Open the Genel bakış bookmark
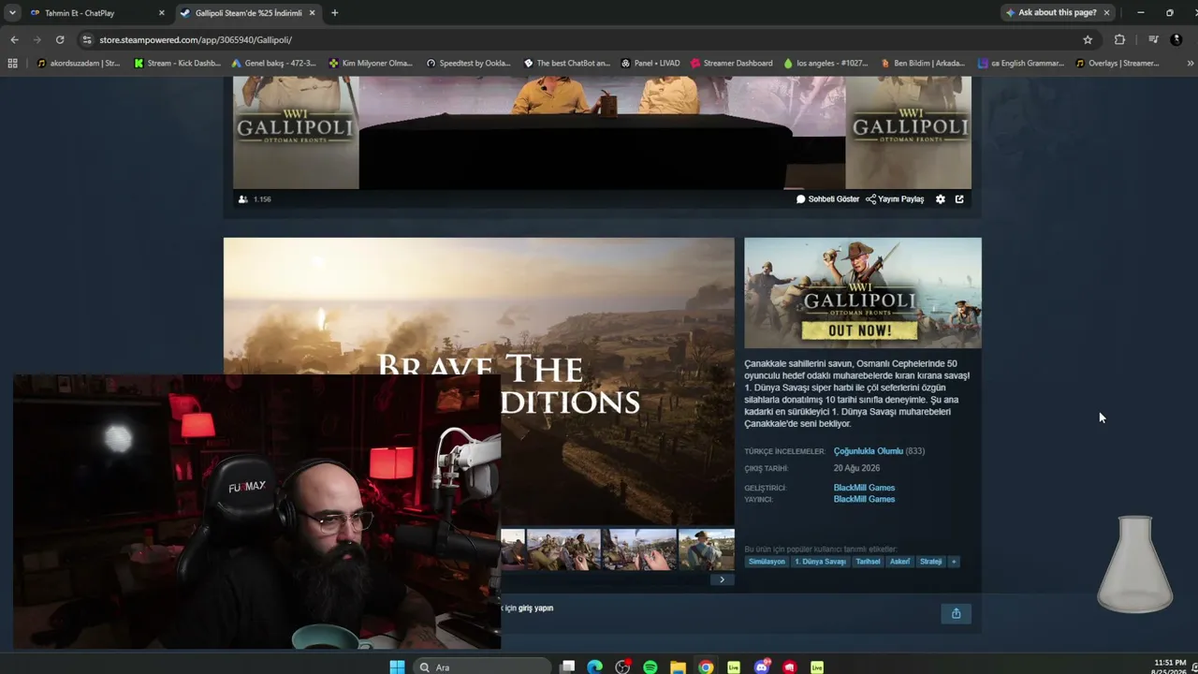This screenshot has width=1198, height=674. coord(274,64)
